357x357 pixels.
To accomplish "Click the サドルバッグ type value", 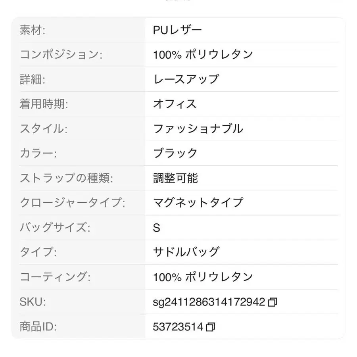I will coord(186,251).
